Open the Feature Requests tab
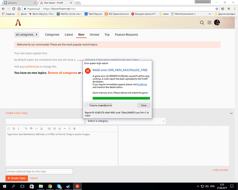The height and width of the screenshot is (190, 238). tap(126, 35)
